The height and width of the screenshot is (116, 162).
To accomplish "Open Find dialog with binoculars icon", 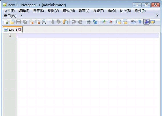I will [88, 22].
